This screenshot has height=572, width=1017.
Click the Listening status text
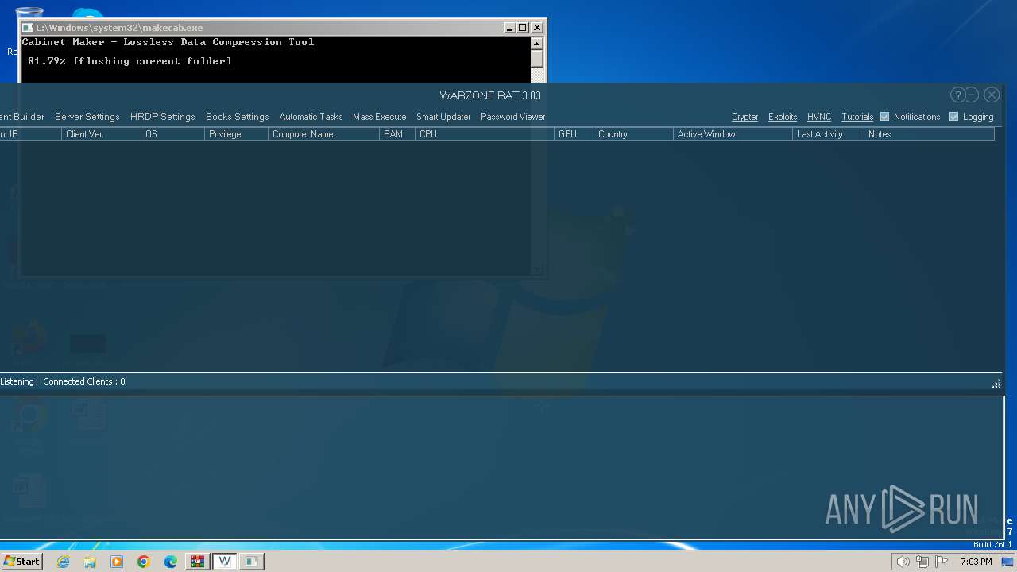17,381
